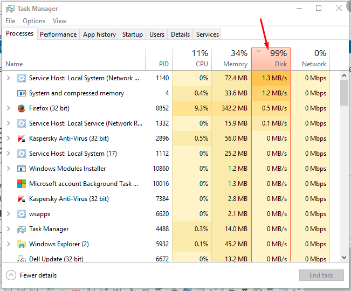Sort by the CPU column header
Screen dimensions: 351x291
tap(192, 59)
